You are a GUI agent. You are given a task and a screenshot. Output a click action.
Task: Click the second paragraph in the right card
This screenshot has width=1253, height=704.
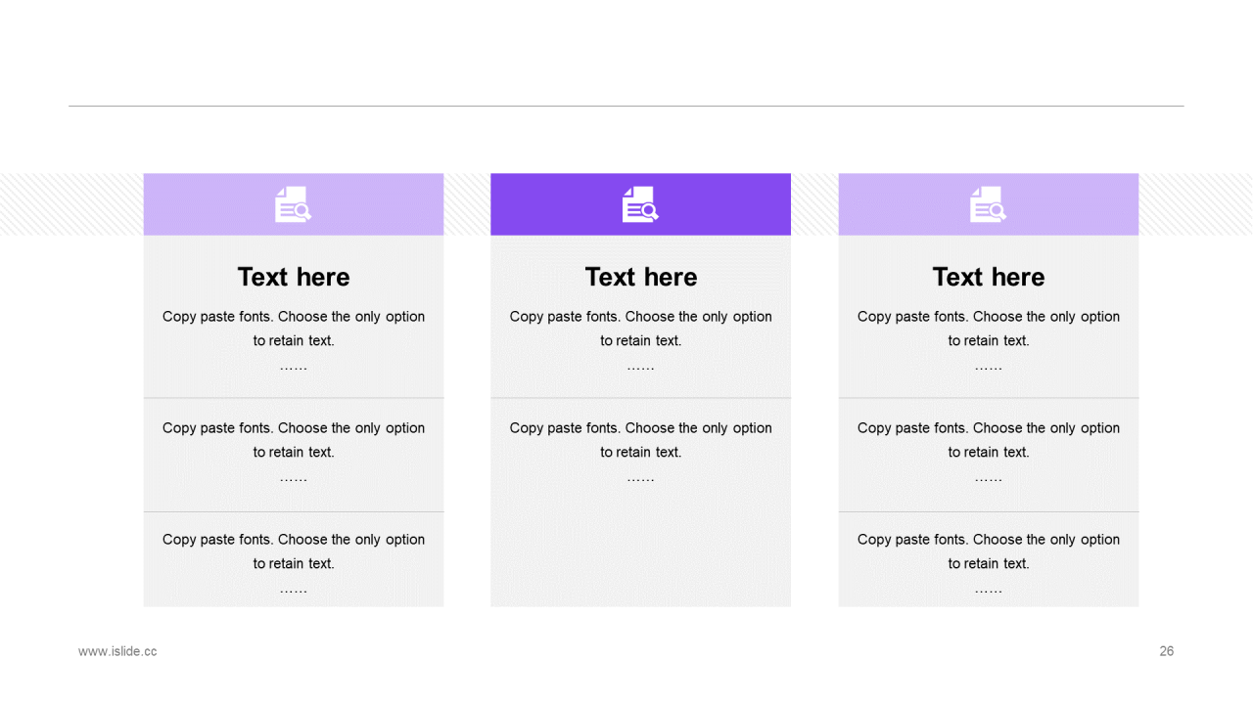(989, 440)
